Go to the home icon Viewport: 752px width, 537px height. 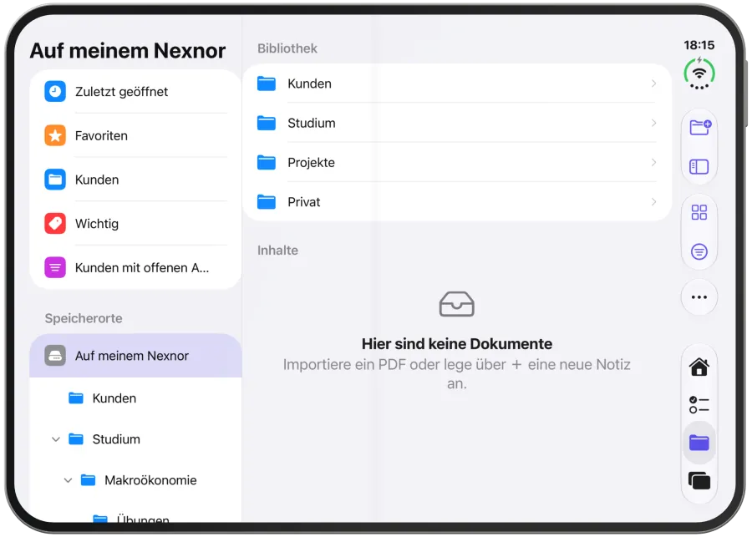pyautogui.click(x=699, y=367)
